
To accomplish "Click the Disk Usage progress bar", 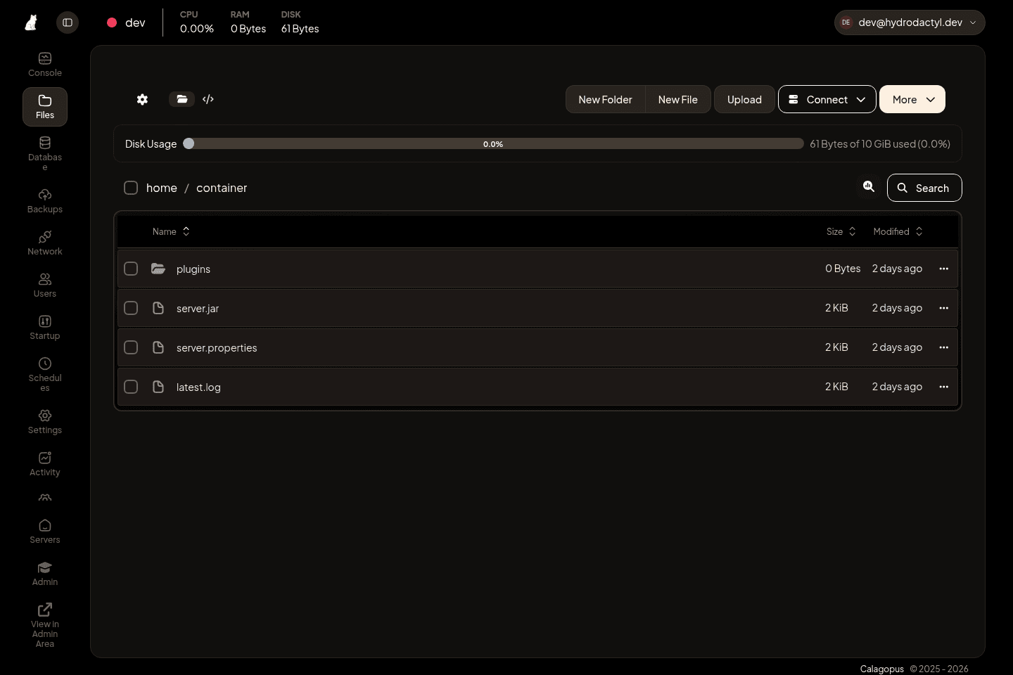I will click(x=493, y=143).
